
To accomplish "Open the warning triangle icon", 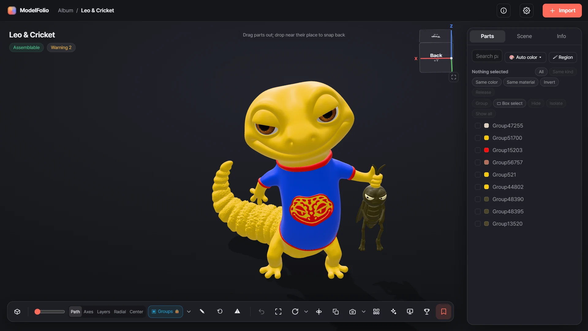I will (237, 311).
